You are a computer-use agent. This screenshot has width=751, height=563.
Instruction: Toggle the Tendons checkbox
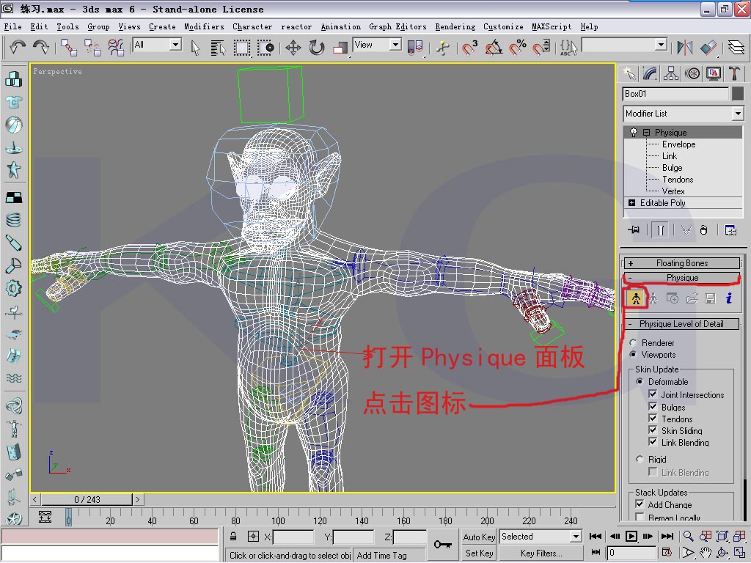tap(653, 418)
